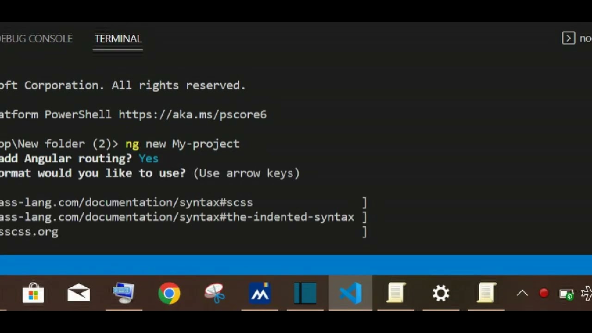This screenshot has width=592, height=333.
Task: Open the blue M app taskbar icon
Action: click(x=259, y=293)
